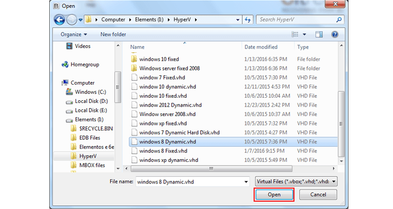Select windows 7 Dynamic Hard Disk.vhd file
393x209 pixels.
(179, 133)
